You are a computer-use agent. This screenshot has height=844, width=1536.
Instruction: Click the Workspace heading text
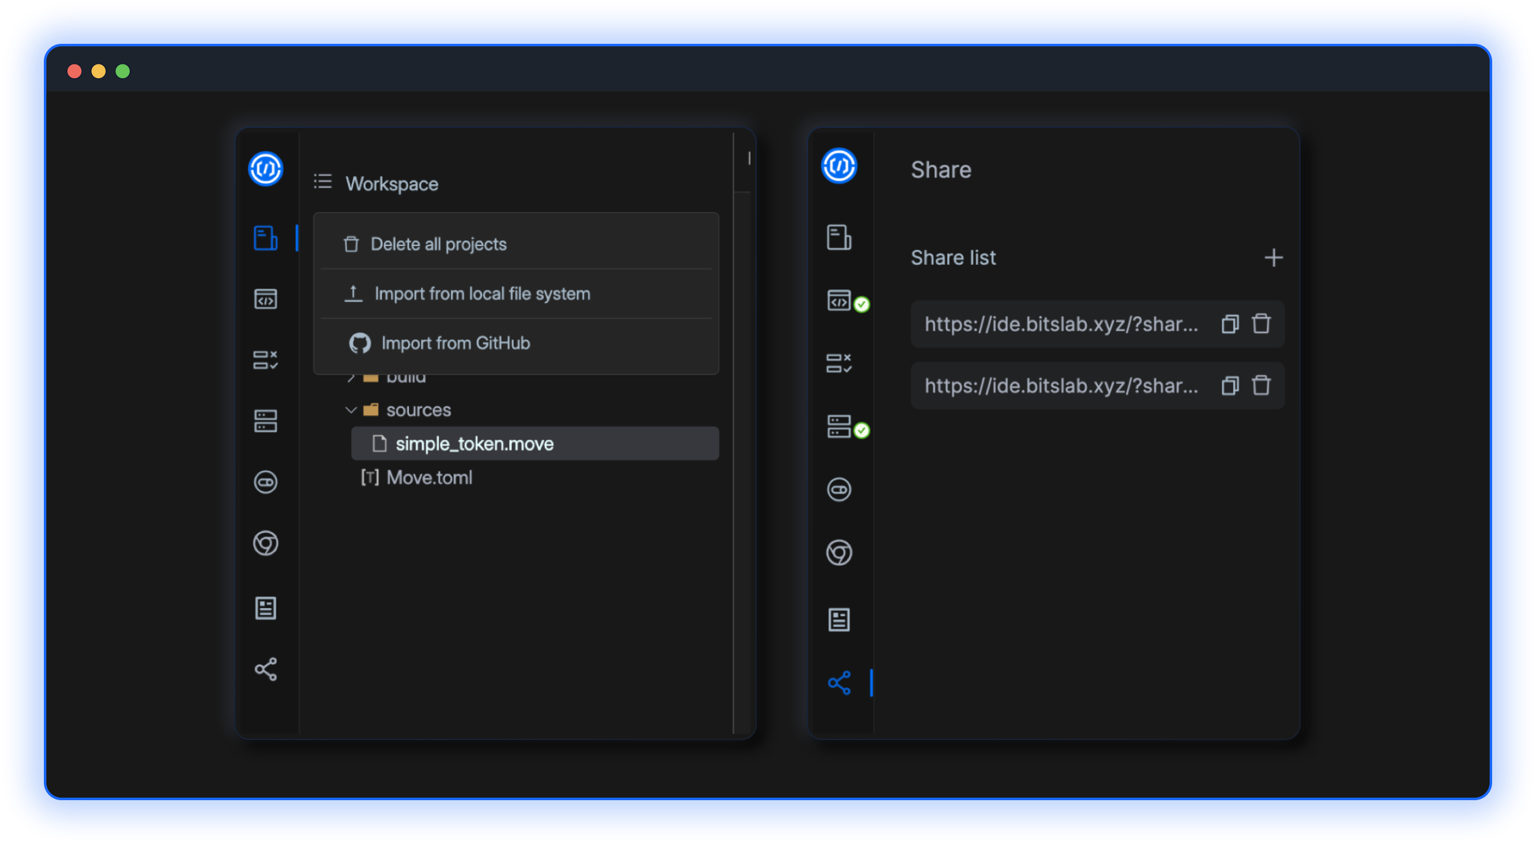(392, 184)
